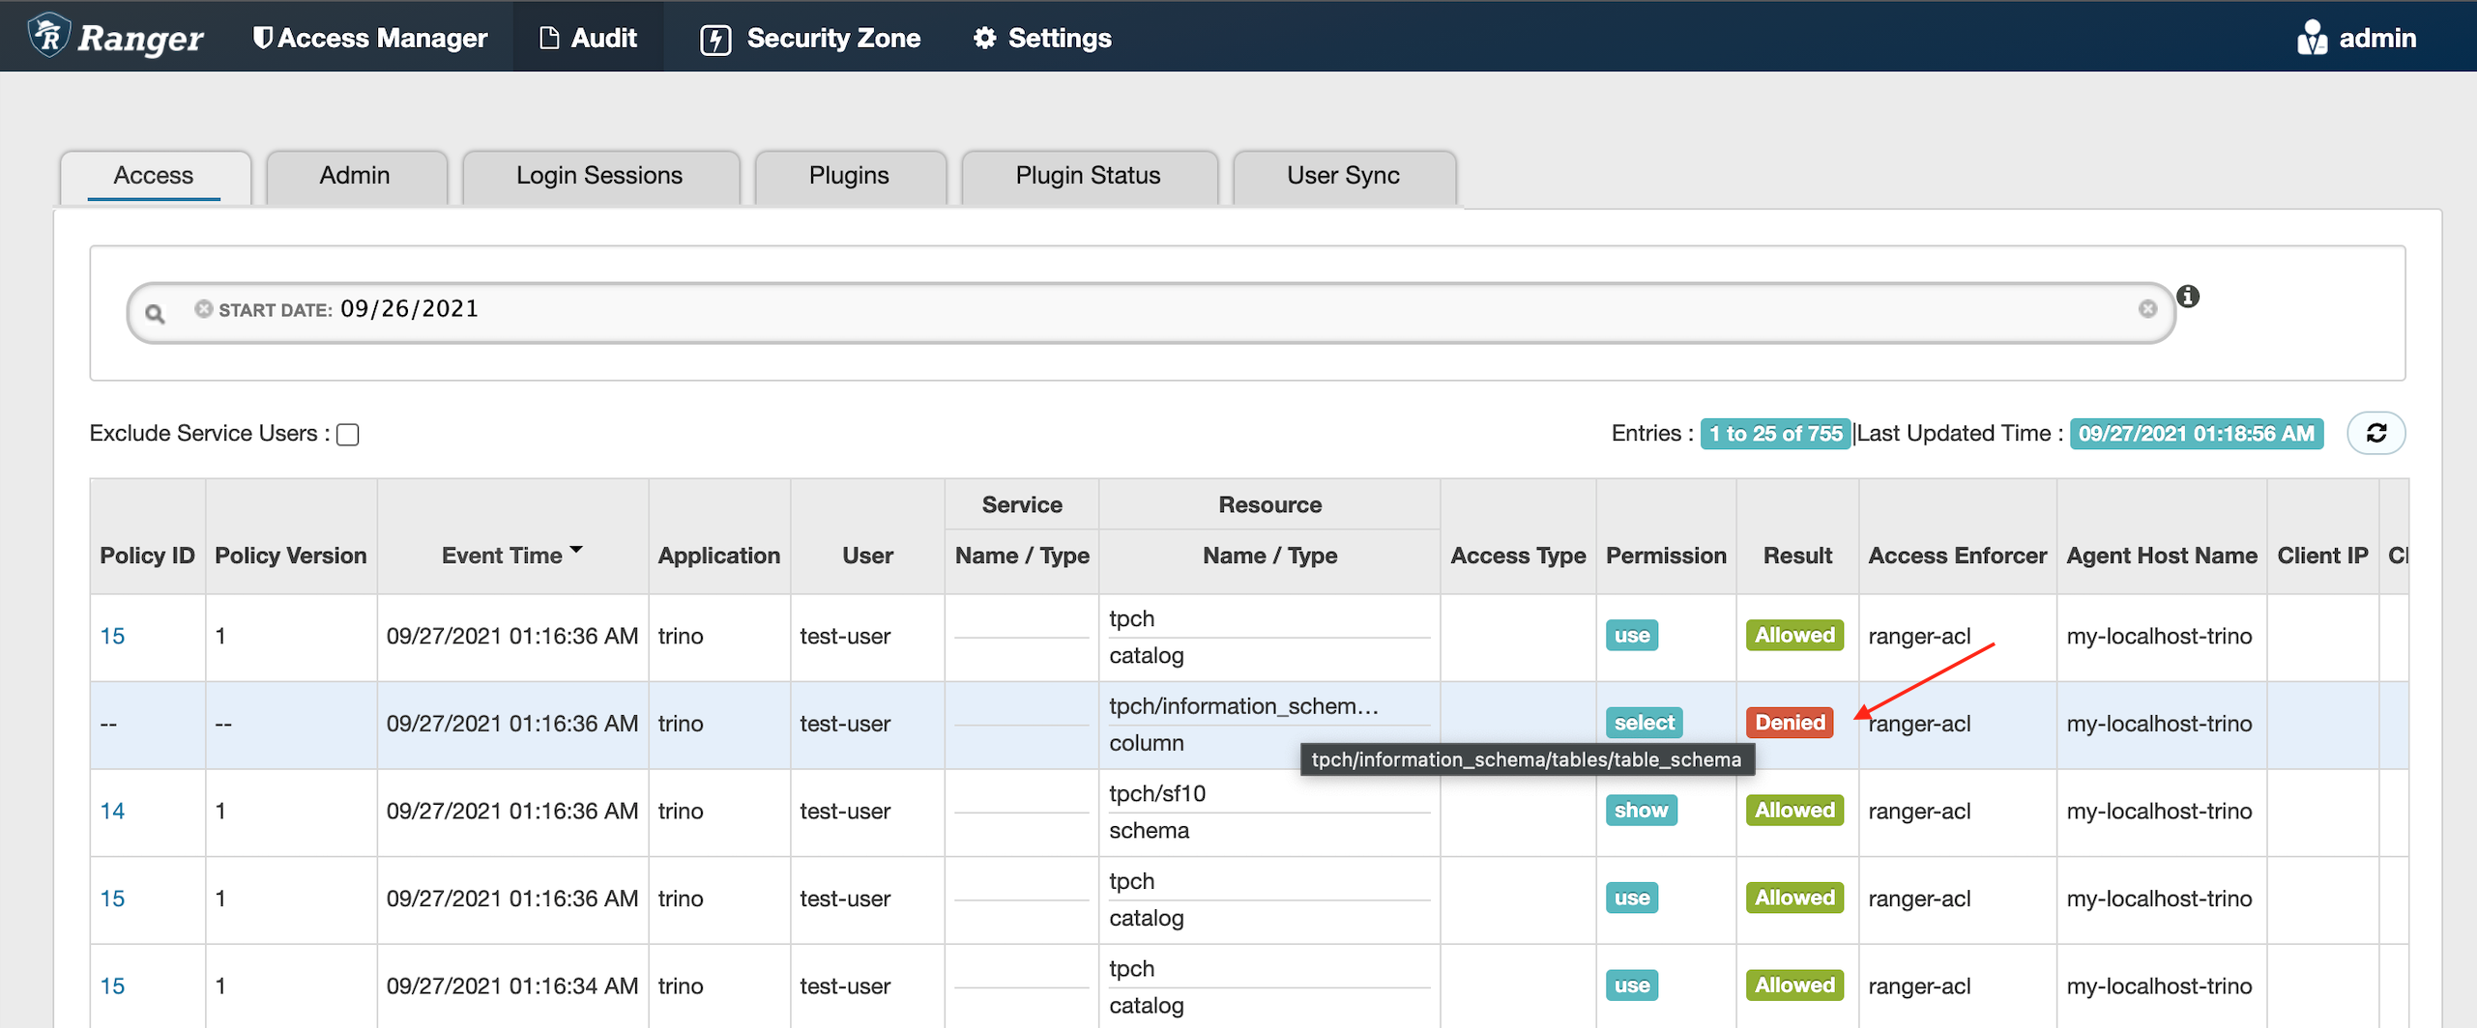Click the magnifier search icon

[155, 313]
